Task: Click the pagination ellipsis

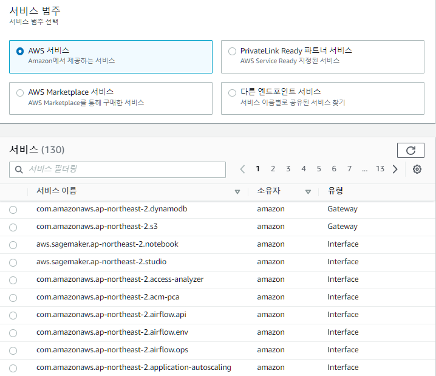Action: tap(364, 169)
